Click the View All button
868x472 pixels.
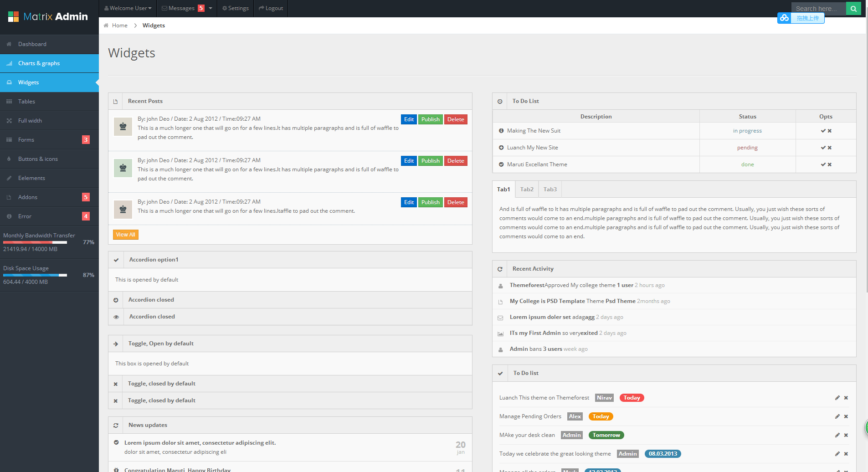click(125, 235)
